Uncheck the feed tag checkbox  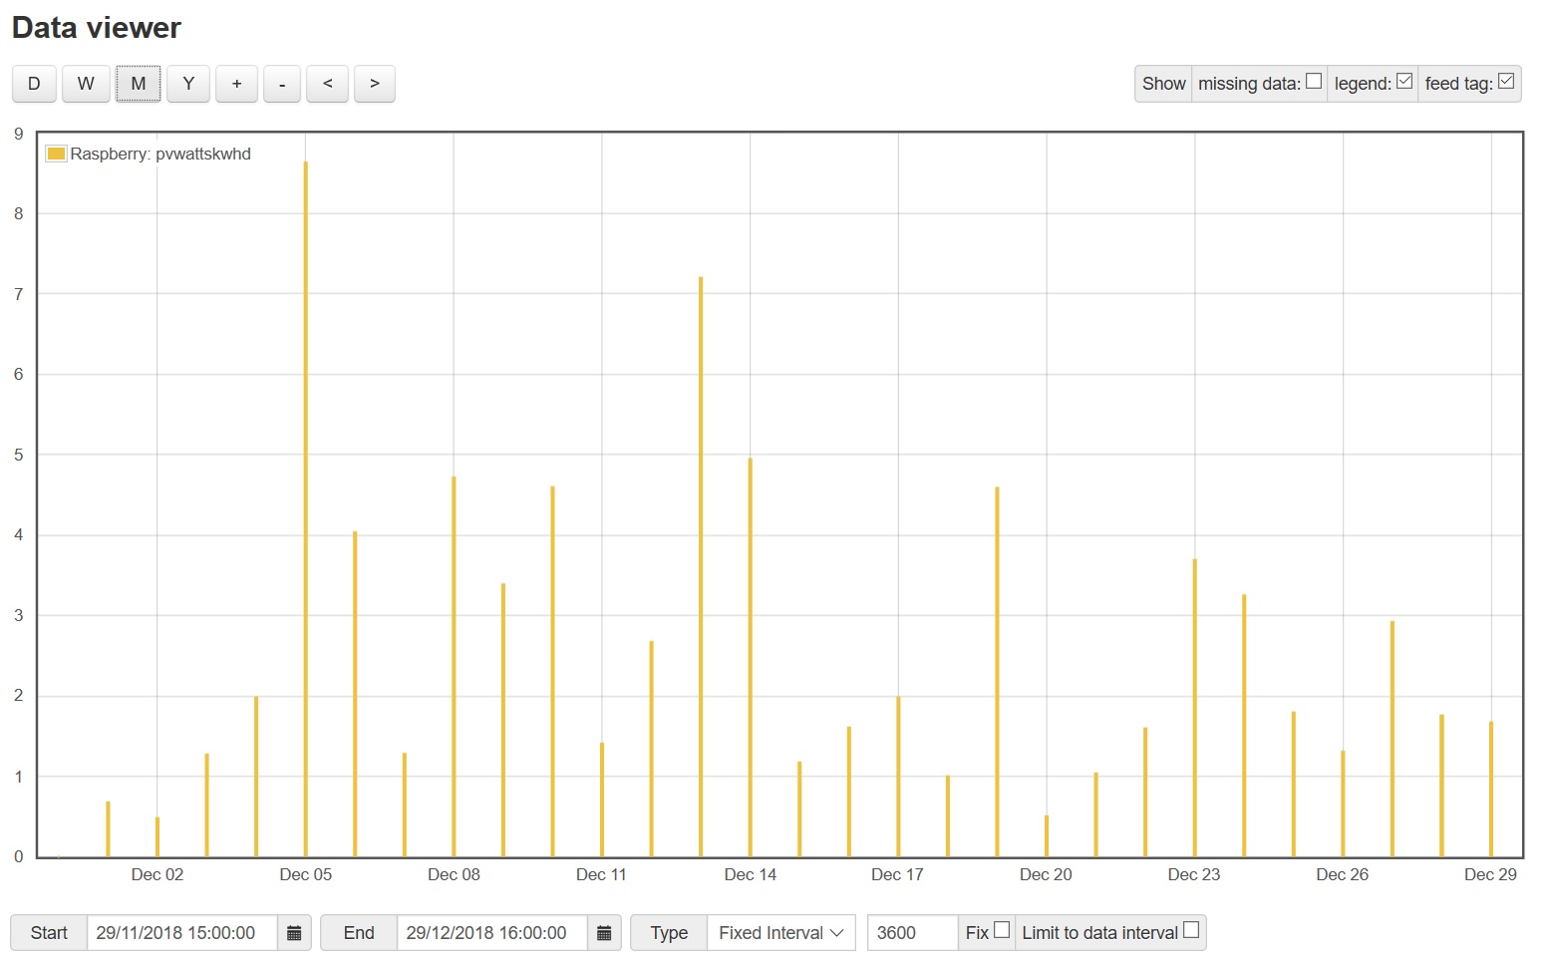pos(1506,82)
